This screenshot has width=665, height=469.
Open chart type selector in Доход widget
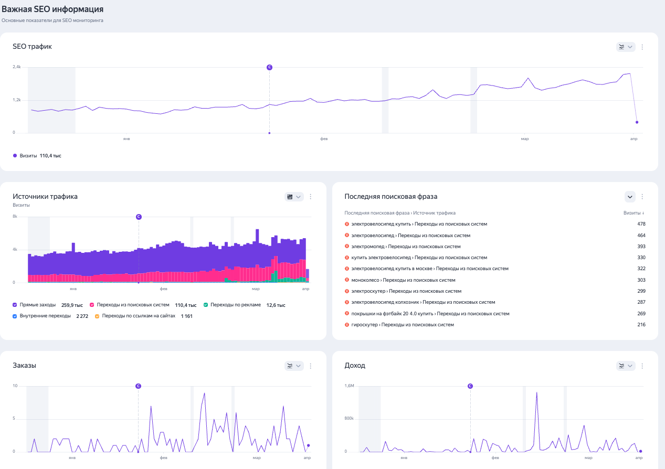coord(625,366)
